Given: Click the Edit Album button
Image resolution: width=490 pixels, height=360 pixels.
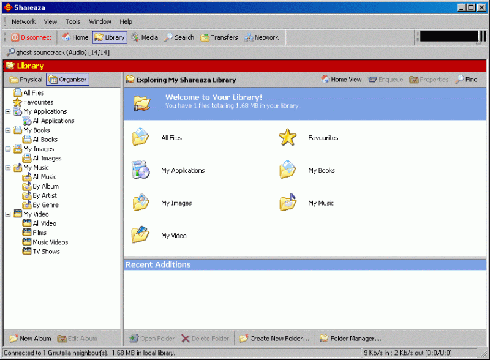Looking at the screenshot, I should pos(77,339).
